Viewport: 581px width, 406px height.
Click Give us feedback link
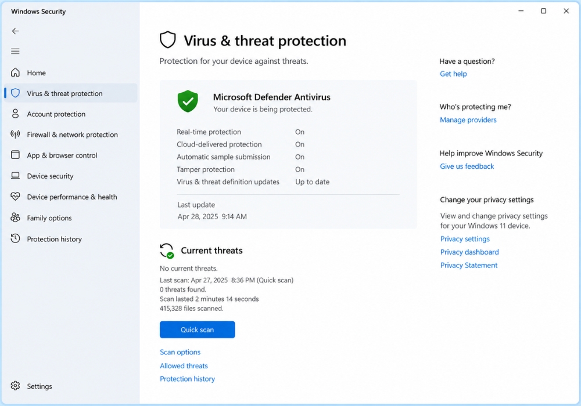tap(467, 166)
